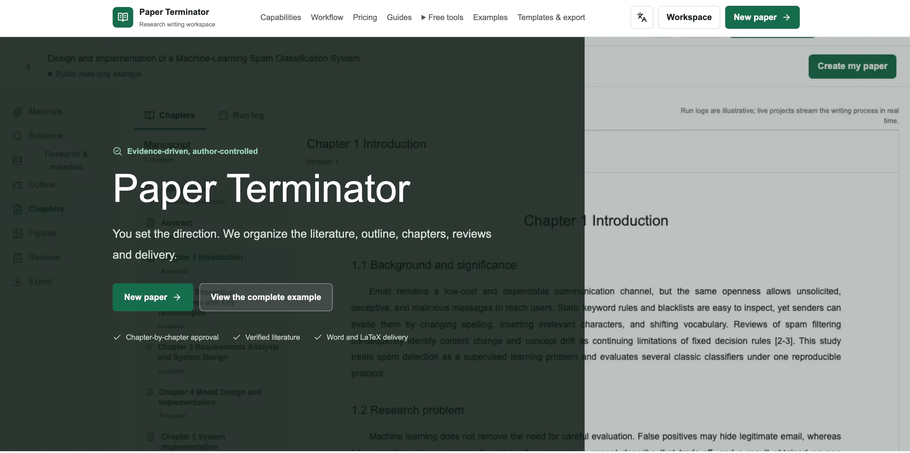Click the Evidence-driven badge search icon
This screenshot has height=453, width=910.
117,151
